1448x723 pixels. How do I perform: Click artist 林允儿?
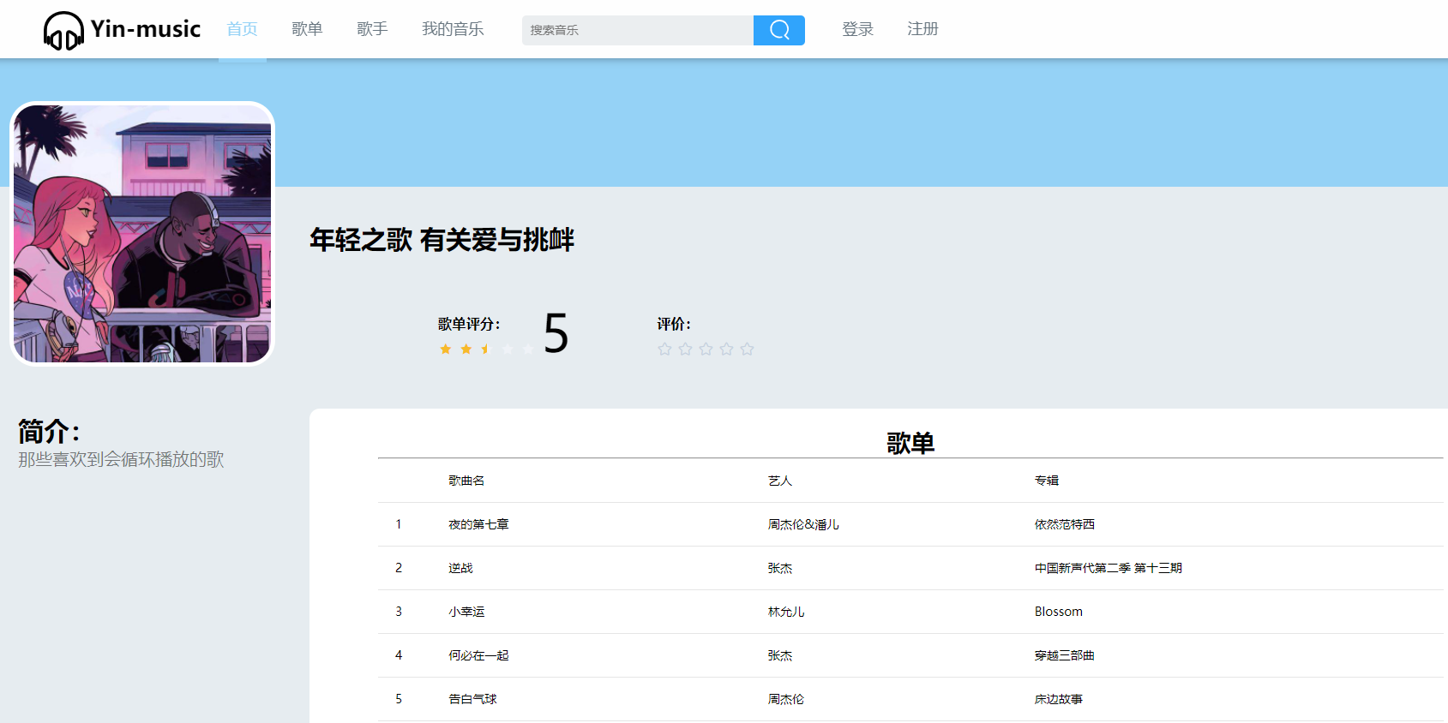point(786,612)
